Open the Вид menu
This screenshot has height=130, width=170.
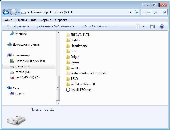click(34, 20)
